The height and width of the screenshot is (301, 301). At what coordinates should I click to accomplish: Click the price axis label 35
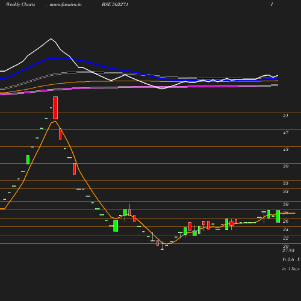pos(285,183)
